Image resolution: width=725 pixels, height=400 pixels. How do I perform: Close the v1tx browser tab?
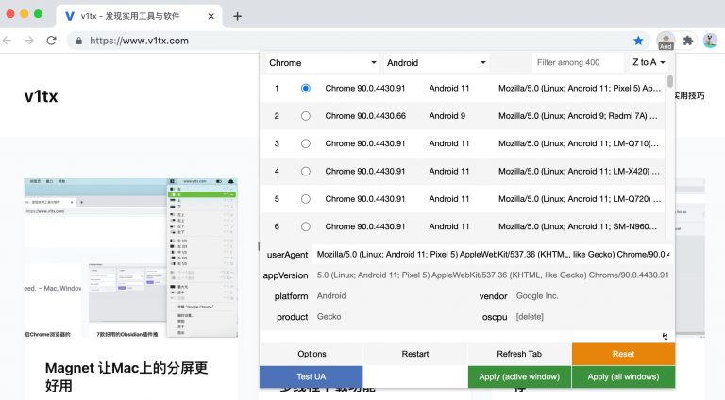click(211, 16)
